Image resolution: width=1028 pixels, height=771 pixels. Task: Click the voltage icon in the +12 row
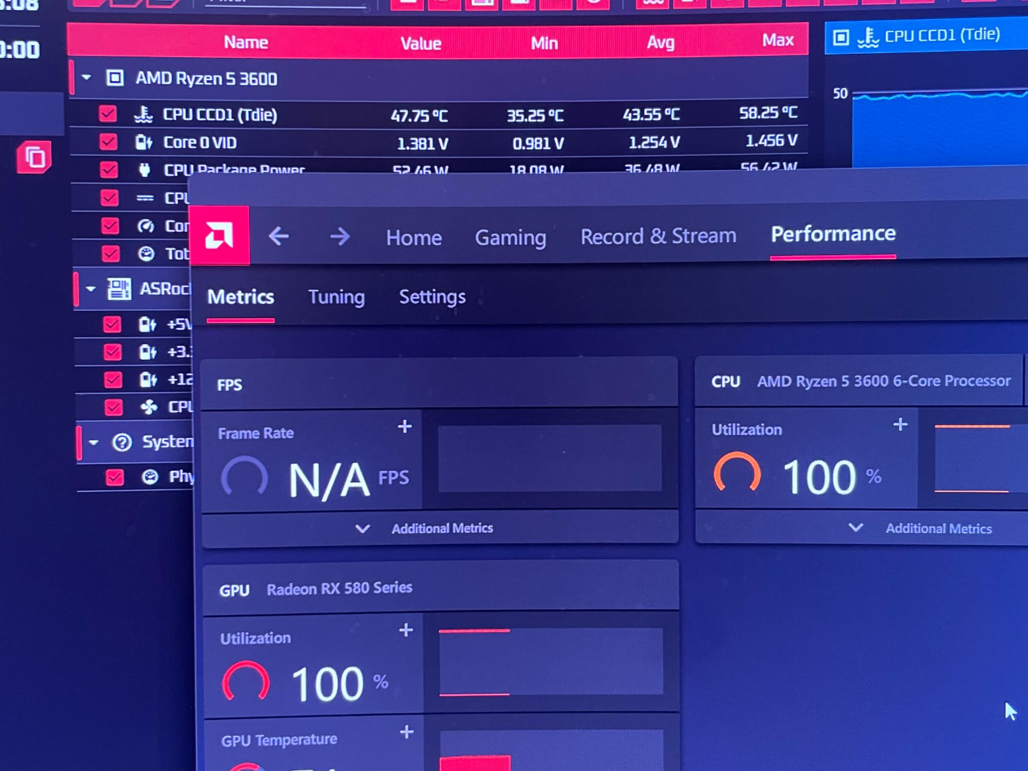(148, 379)
